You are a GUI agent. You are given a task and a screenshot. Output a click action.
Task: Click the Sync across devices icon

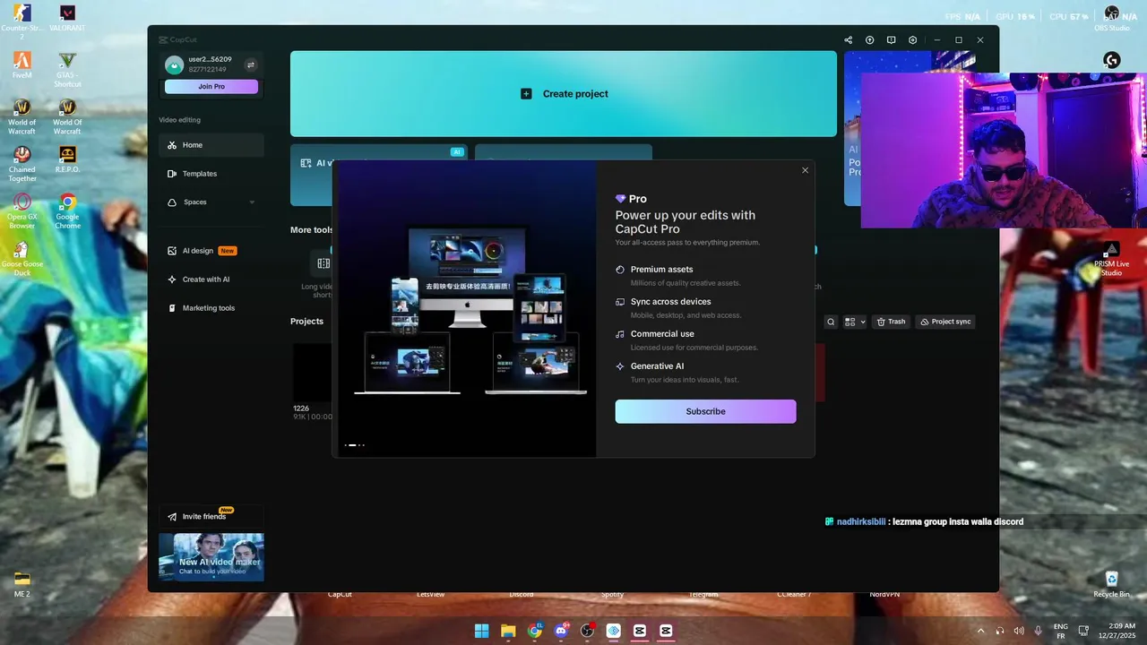click(620, 302)
